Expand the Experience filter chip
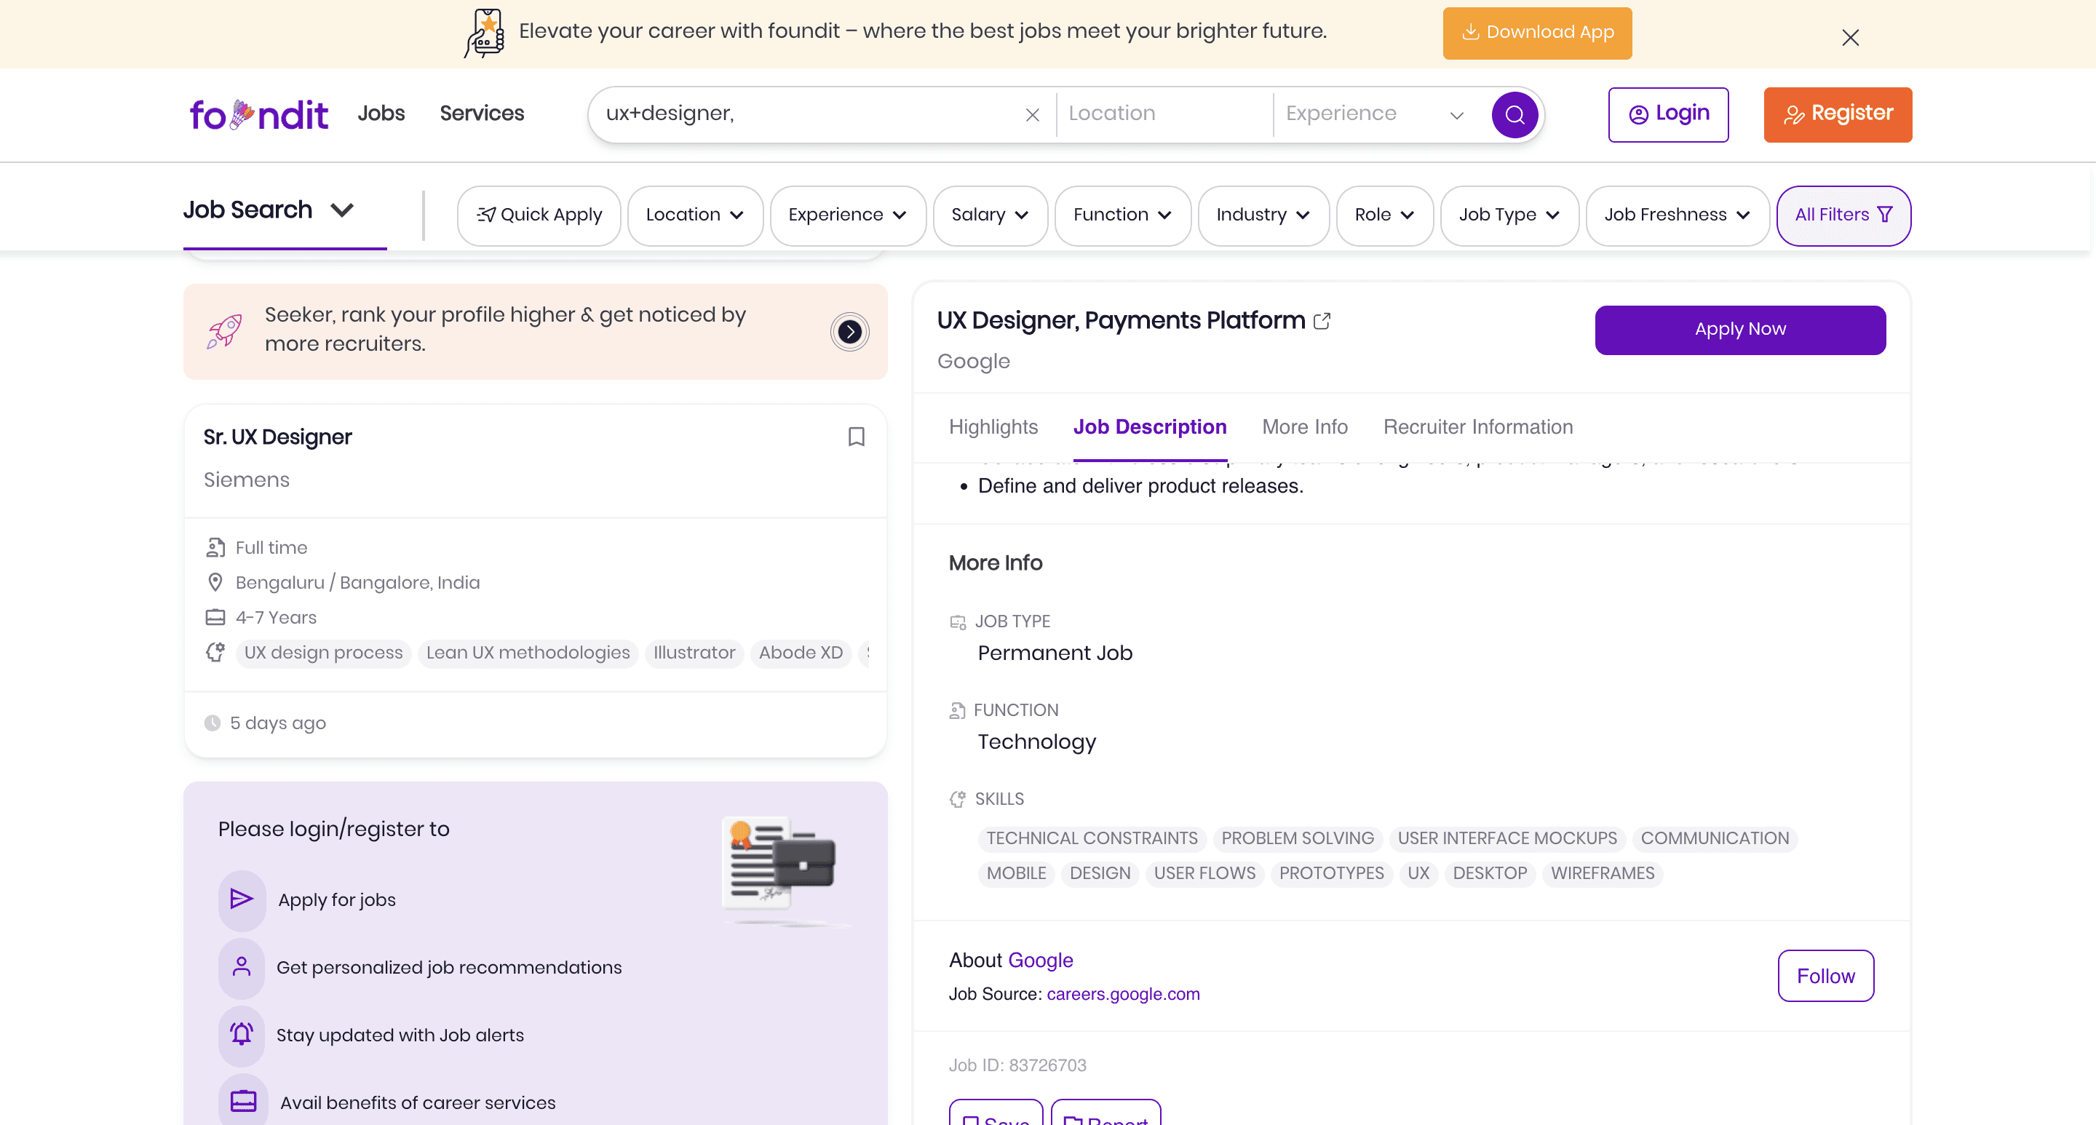This screenshot has height=1125, width=2096. (x=848, y=215)
